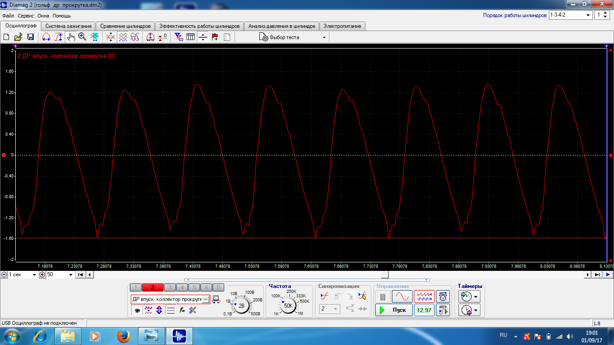Select the magnifier zoom tool
The width and height of the screenshot is (614, 345).
[x=82, y=37]
